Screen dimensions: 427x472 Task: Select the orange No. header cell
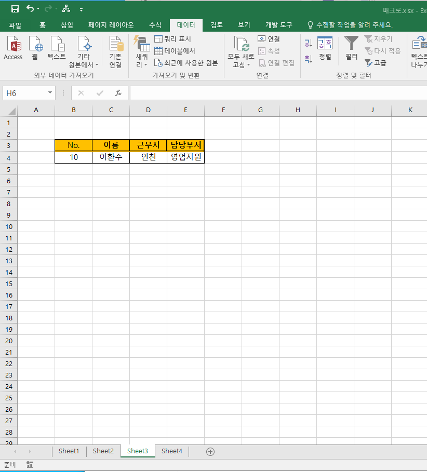[73, 145]
